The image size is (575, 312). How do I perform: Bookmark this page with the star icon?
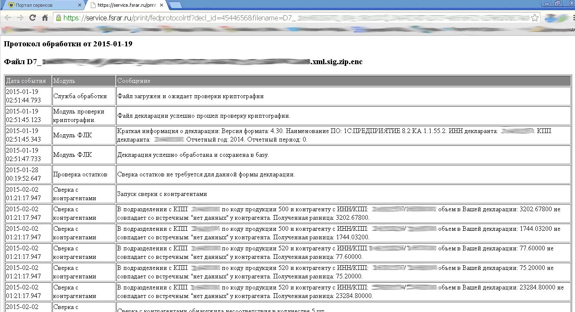coord(535,18)
